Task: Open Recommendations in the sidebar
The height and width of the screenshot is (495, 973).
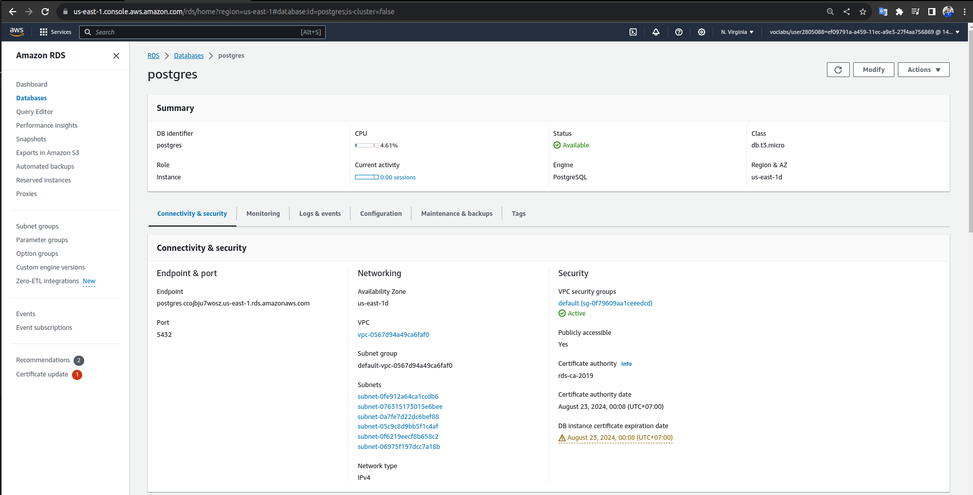Action: tap(43, 360)
